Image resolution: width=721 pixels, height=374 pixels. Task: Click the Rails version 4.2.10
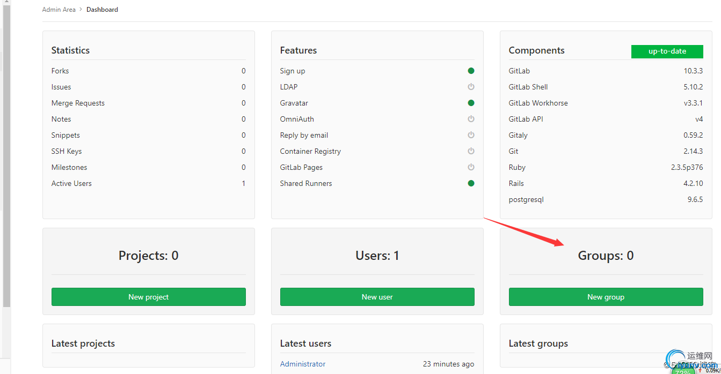click(693, 183)
